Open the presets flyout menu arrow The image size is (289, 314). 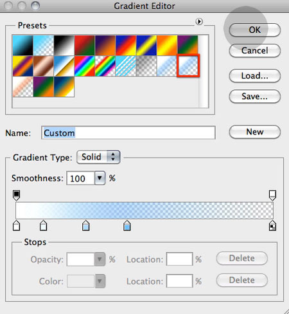click(x=199, y=21)
